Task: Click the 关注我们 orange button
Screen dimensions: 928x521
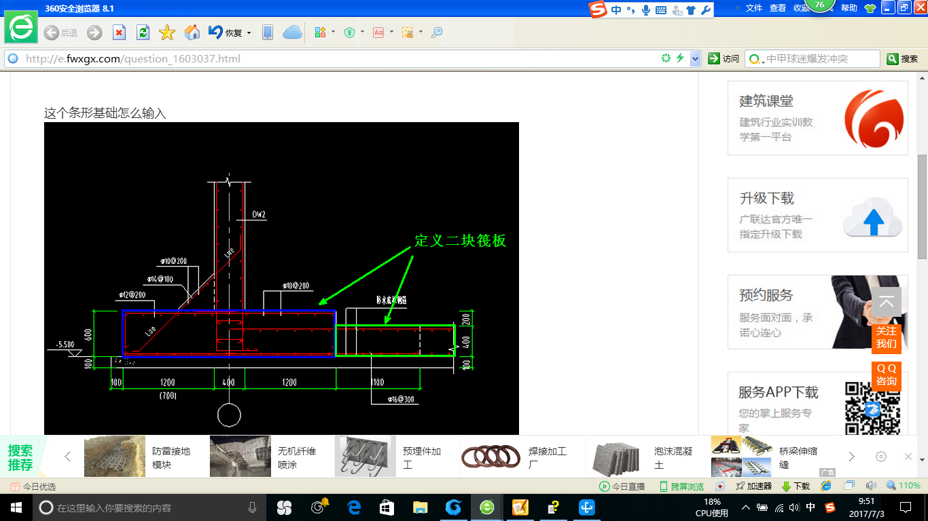Action: (886, 337)
